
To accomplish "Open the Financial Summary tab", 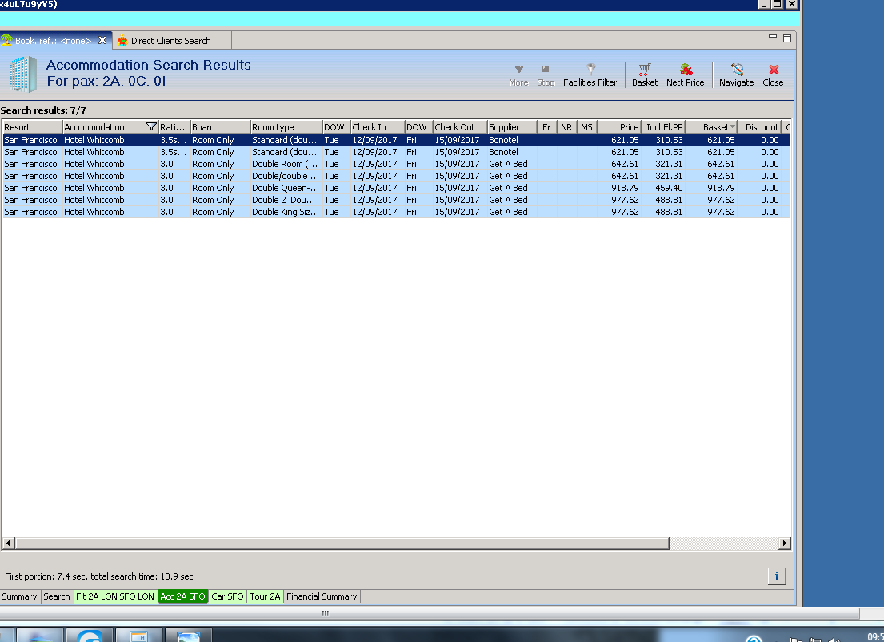I will (322, 596).
